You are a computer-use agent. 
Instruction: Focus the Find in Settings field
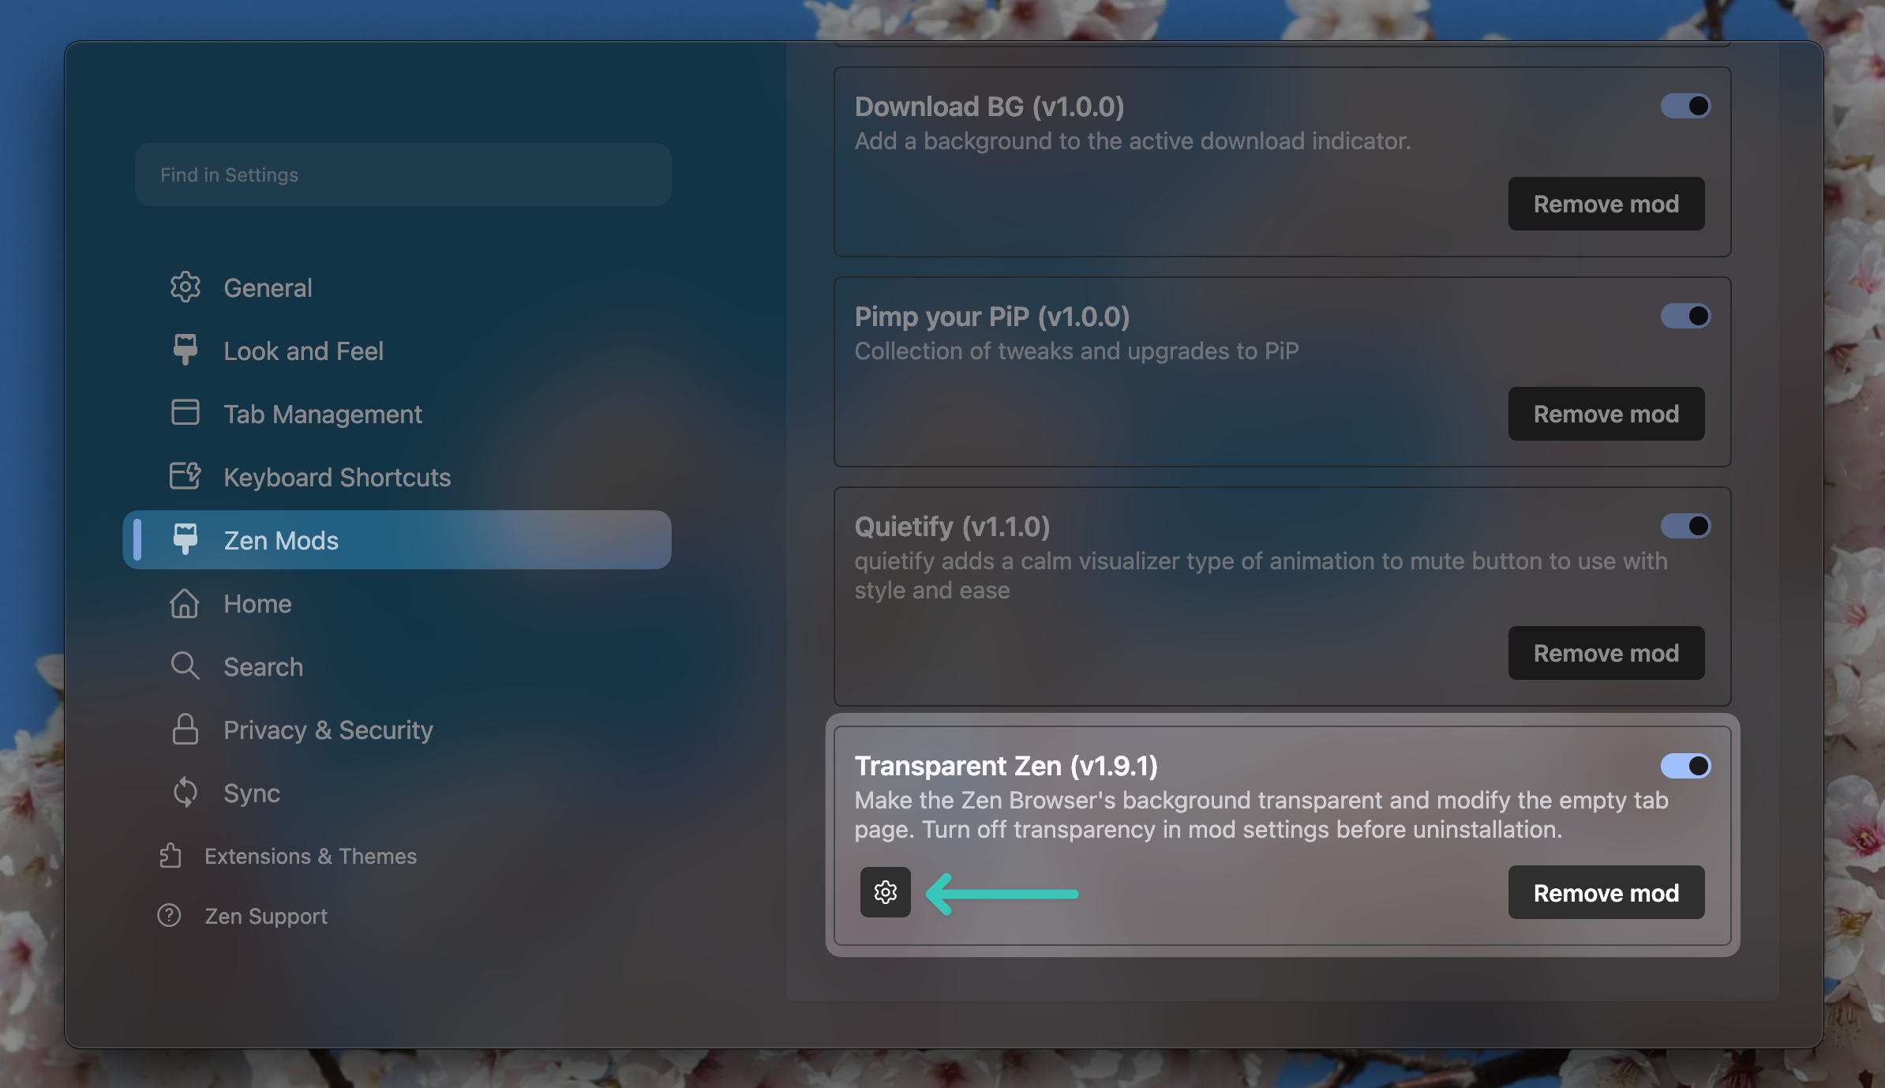coord(403,174)
